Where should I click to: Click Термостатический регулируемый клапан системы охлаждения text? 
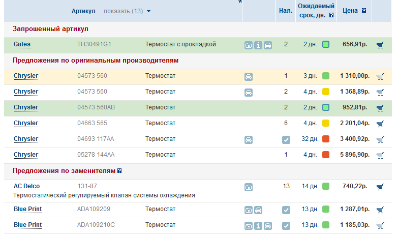click(x=104, y=195)
